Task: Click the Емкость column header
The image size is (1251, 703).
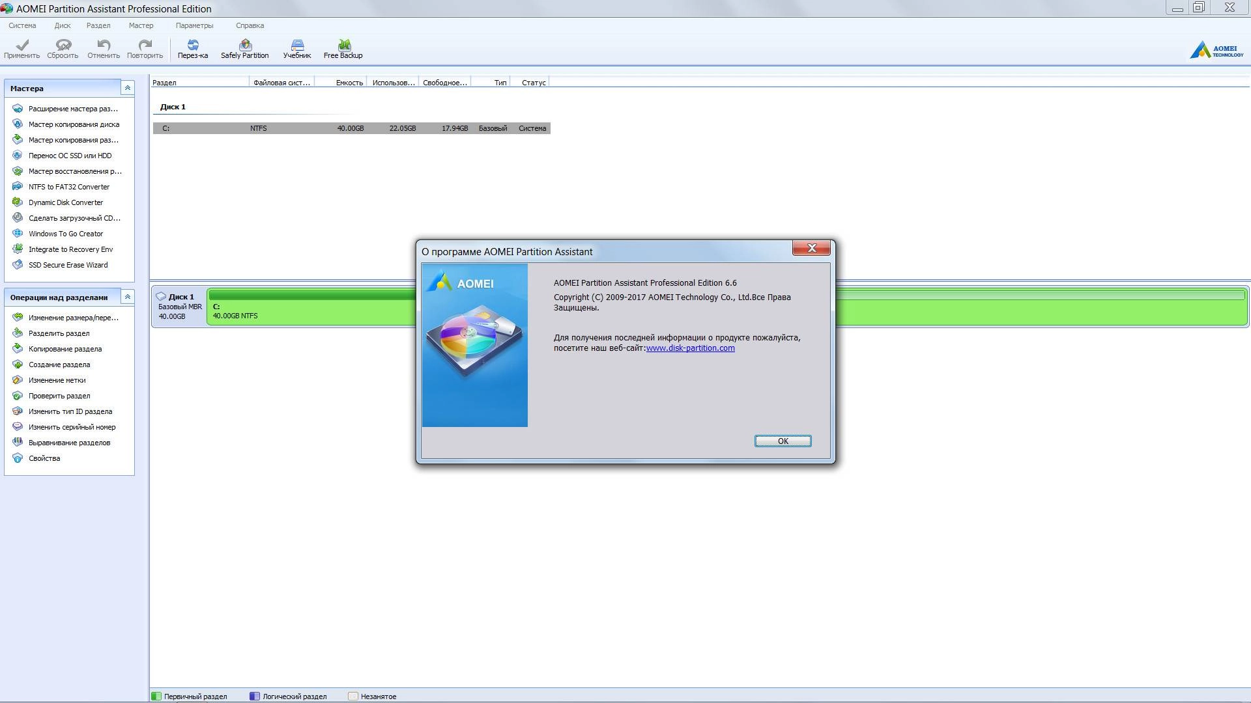Action: tap(341, 83)
